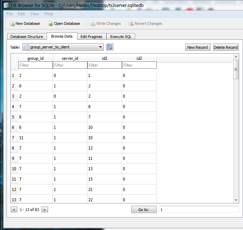Select row header 10
This screenshot has width=243, height=230.
click(x=15, y=169)
